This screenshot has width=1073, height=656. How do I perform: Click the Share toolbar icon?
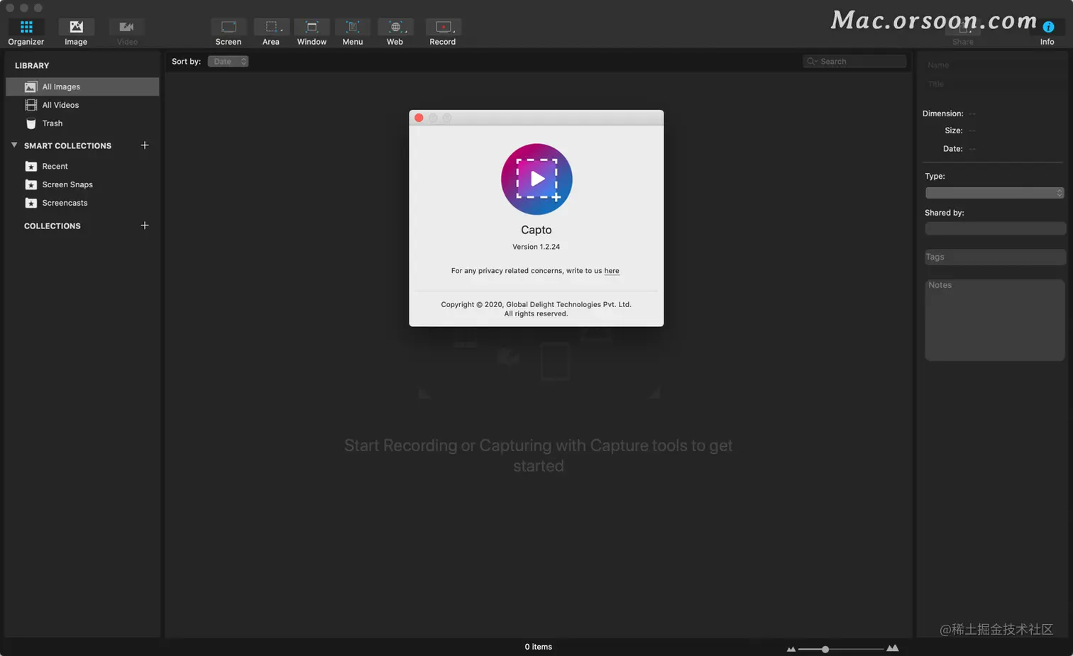[963, 32]
